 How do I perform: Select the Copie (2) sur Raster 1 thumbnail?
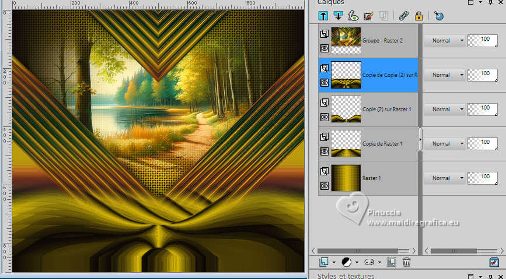[346, 110]
